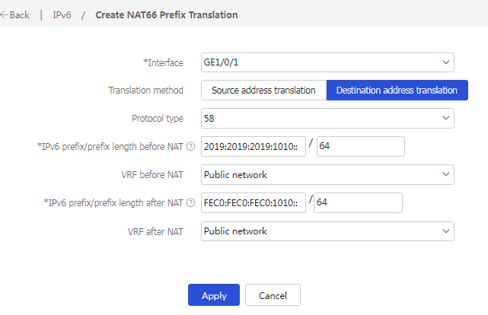
Task: Click the IPv6 prefix/prefix length before NAT label
Action: click(110, 146)
